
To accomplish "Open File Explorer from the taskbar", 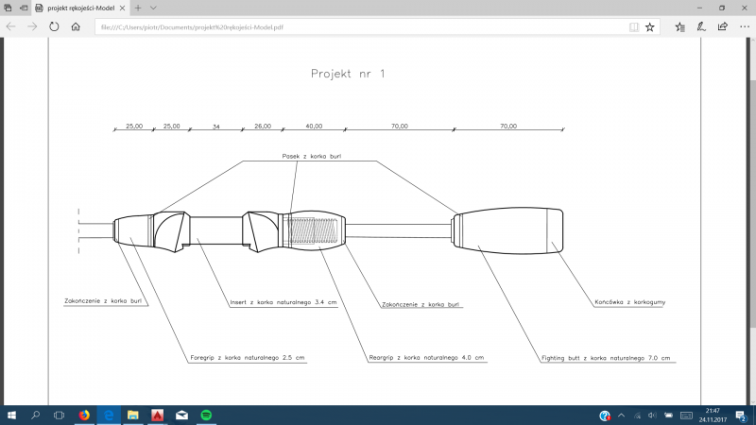I will coord(133,415).
